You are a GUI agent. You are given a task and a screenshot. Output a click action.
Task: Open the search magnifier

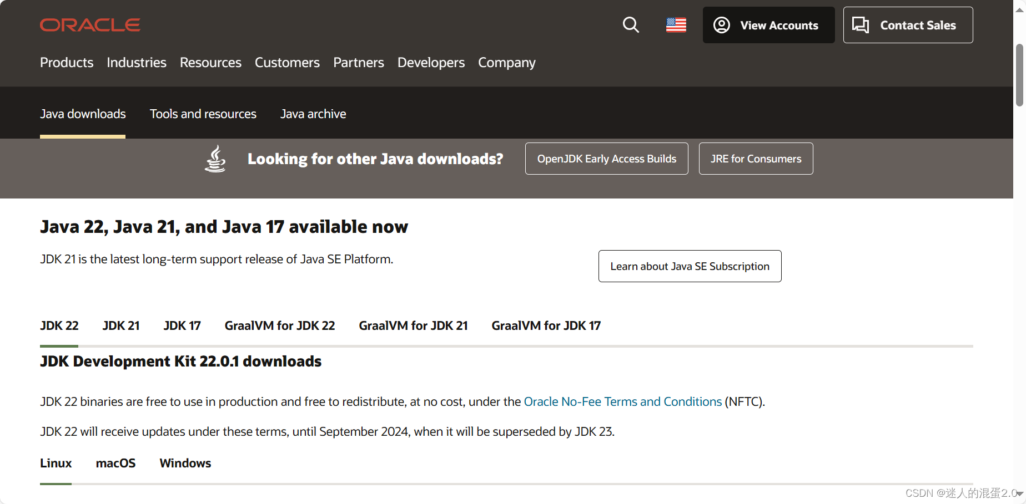click(x=631, y=25)
